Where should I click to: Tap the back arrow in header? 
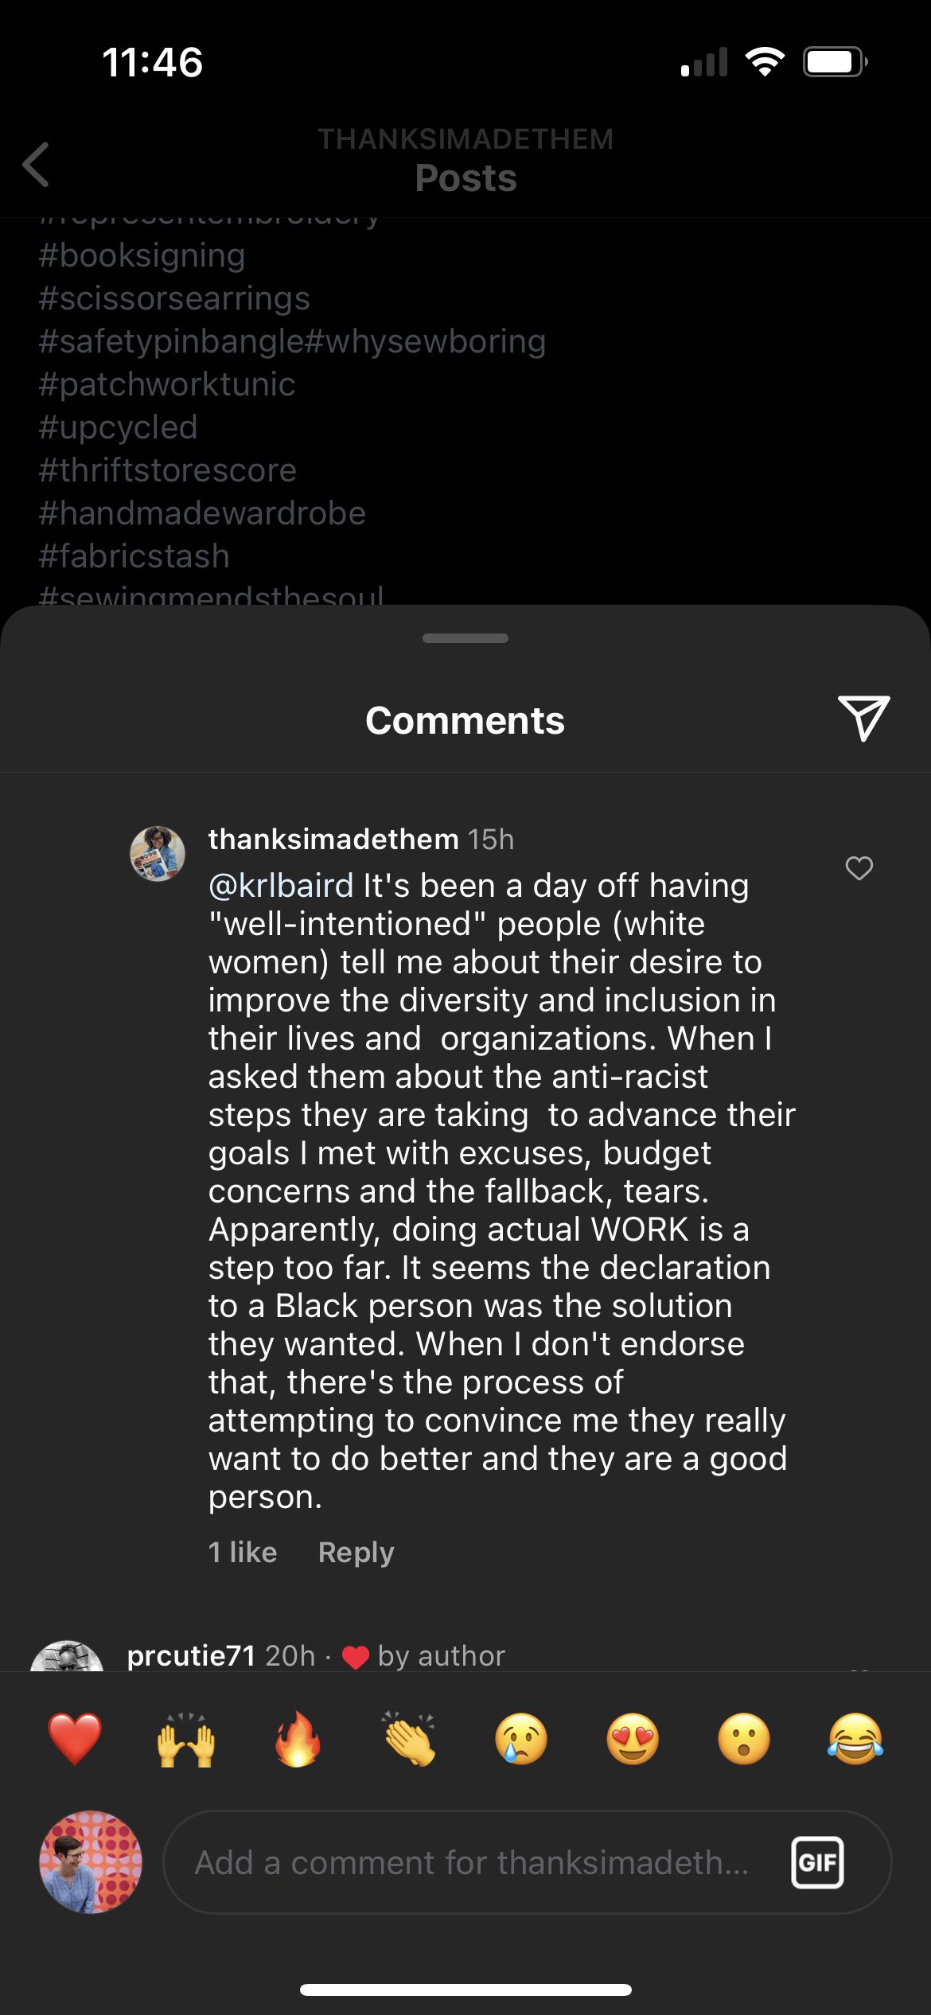click(37, 165)
